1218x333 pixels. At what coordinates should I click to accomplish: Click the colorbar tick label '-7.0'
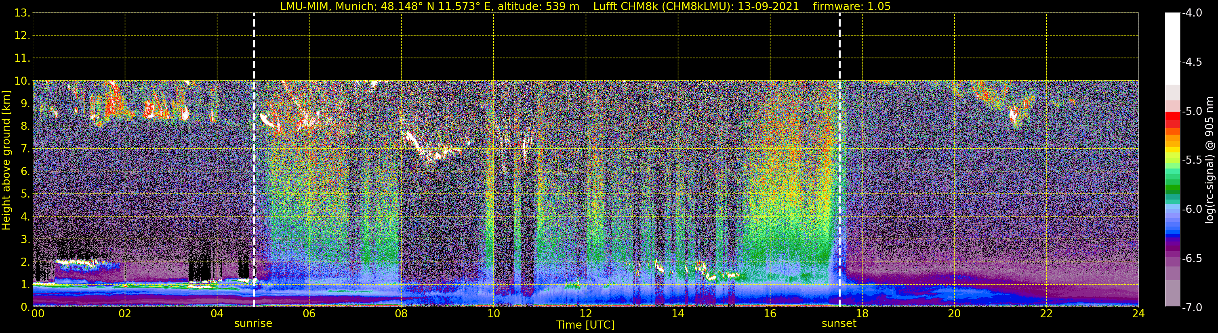tap(1191, 307)
